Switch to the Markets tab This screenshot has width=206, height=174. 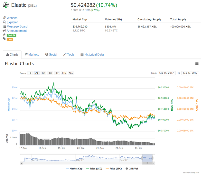pos(32,54)
